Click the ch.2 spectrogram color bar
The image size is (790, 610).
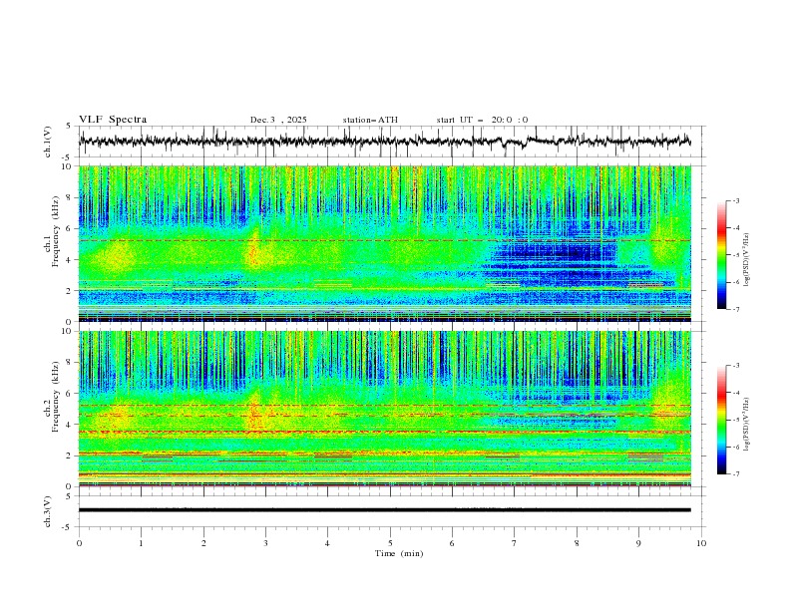click(x=721, y=420)
